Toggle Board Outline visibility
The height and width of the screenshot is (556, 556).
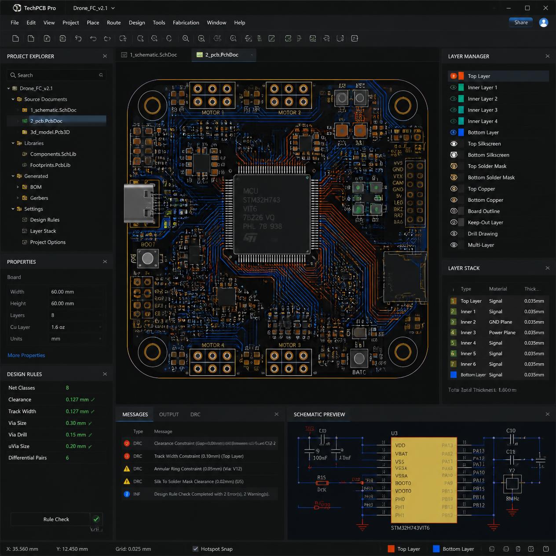[x=454, y=211]
